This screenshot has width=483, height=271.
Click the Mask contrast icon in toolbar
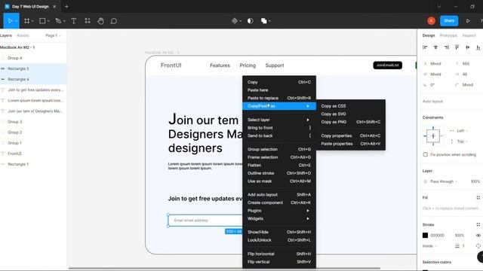coord(250,21)
